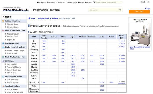Image resolution: width=153 pixels, height=94 pixels.
Task: Click the page search magnifier icon
Action: coord(94,2)
